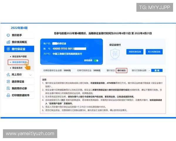
Task: Collapse the 缴付保证金 menu chevron
Action: [31, 49]
